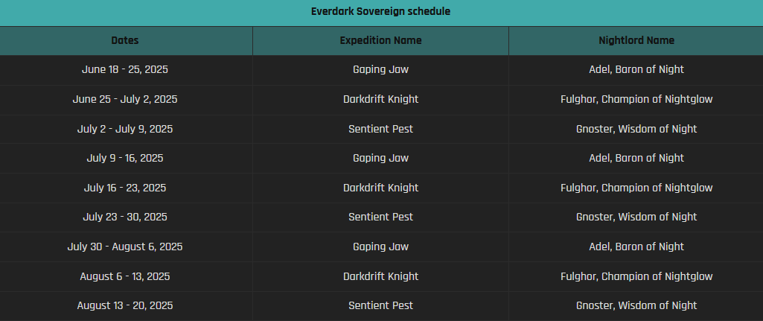Viewport: 763px width, 321px height.
Task: Select the Expedition Name column header
Action: [380, 40]
